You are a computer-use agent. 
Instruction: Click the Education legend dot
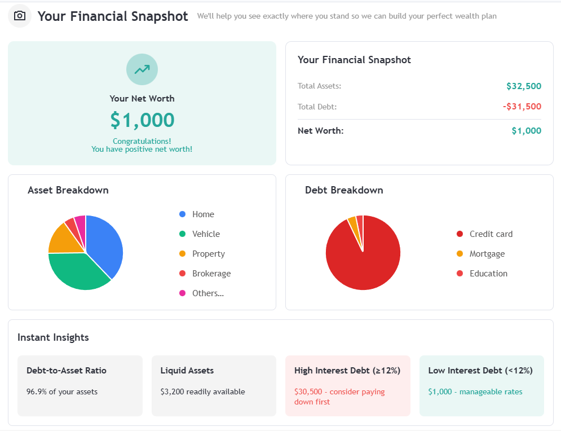tap(460, 274)
